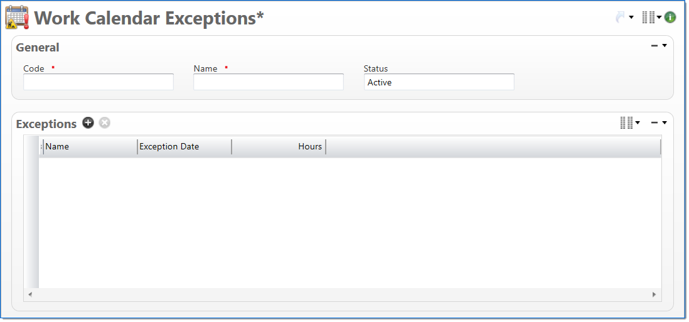
Task: Click the Work Calendar Exceptions calendar icon
Action: tap(17, 18)
